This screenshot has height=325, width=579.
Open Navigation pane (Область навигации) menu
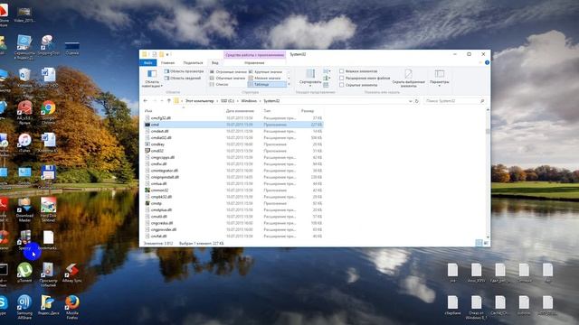click(152, 79)
